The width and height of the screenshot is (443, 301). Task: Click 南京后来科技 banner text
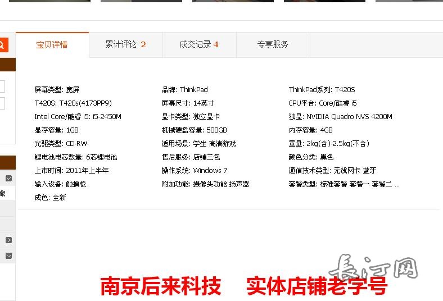click(160, 286)
